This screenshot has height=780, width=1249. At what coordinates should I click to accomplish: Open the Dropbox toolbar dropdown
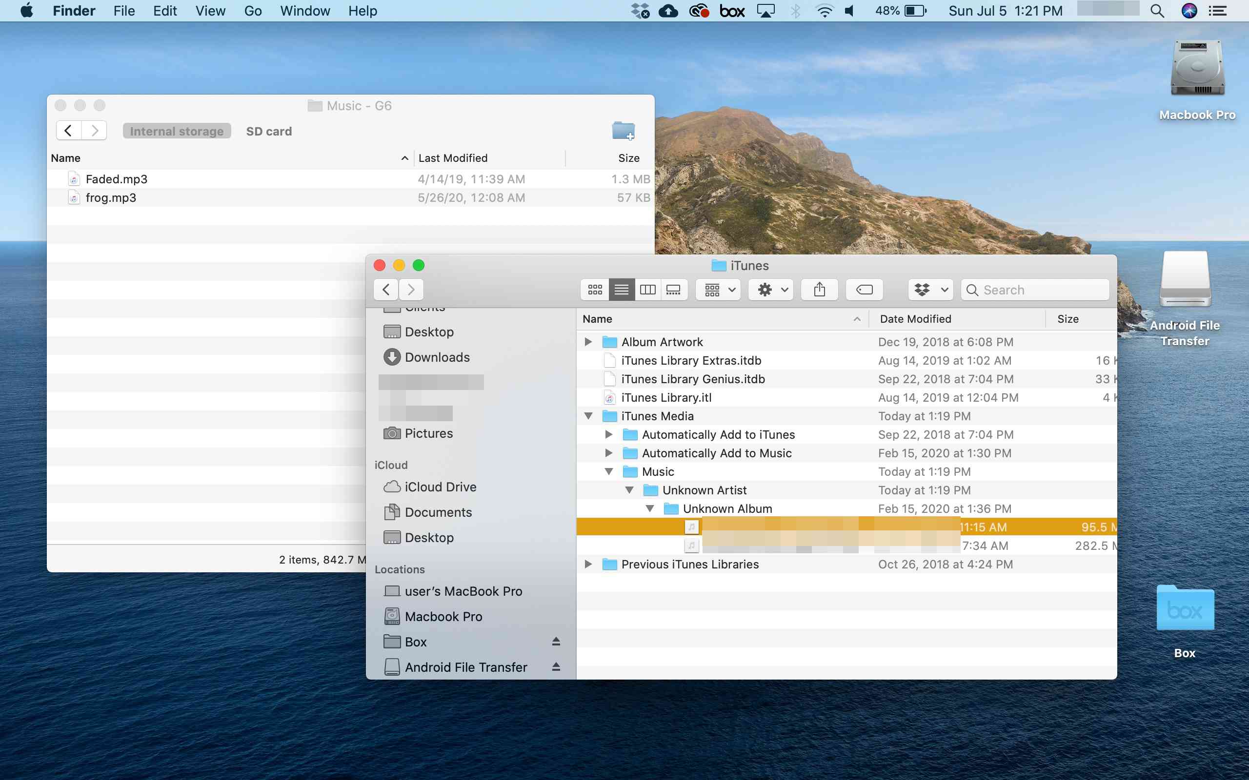point(930,290)
